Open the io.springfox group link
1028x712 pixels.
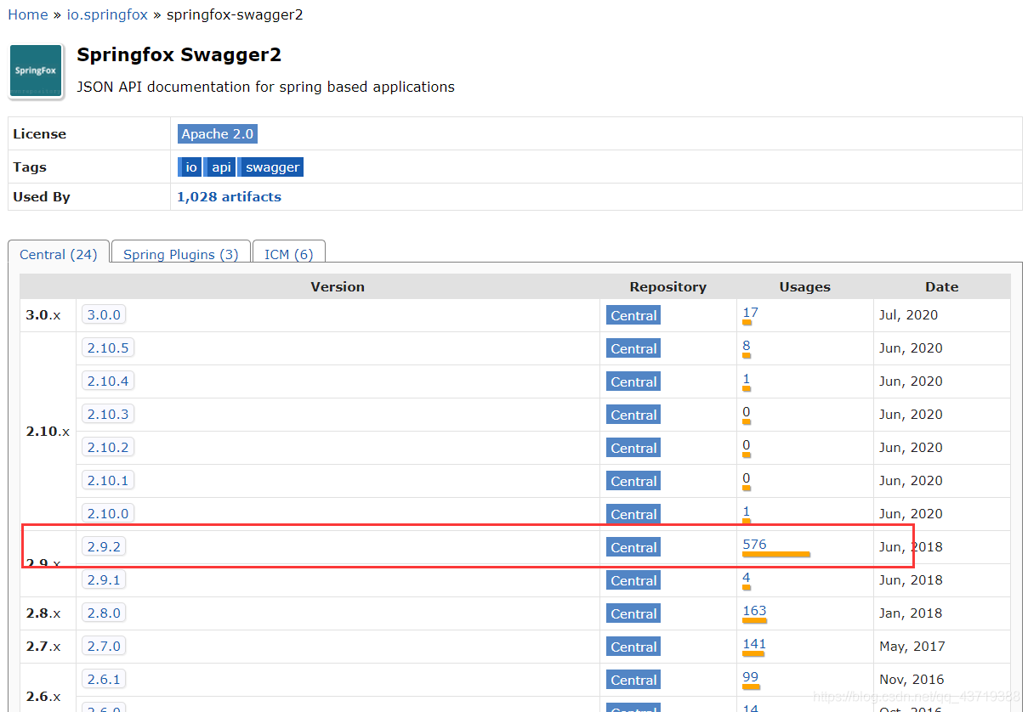pos(107,14)
